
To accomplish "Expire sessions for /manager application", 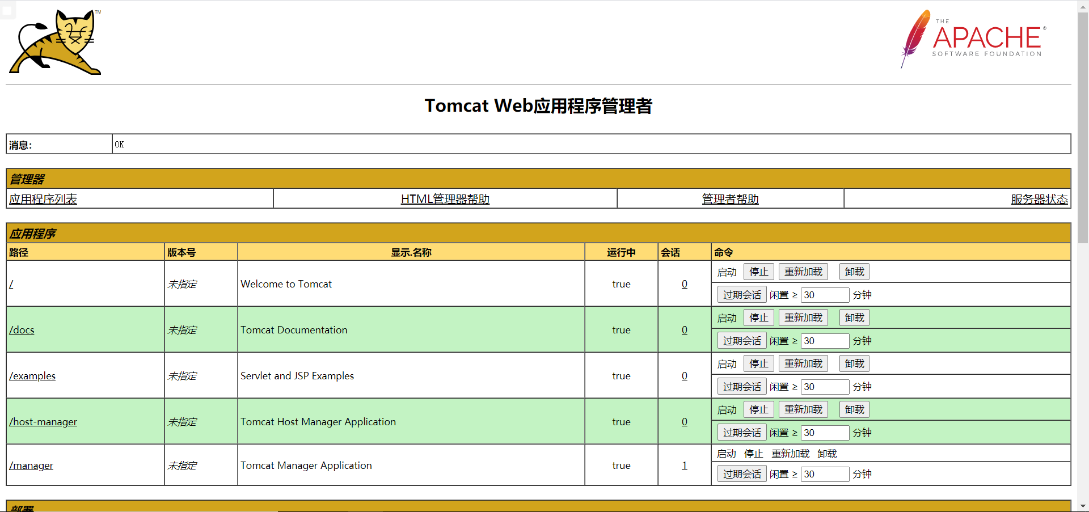I will 742,474.
